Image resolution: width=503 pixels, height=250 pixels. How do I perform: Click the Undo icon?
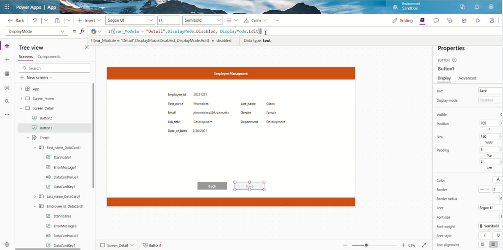[35, 21]
